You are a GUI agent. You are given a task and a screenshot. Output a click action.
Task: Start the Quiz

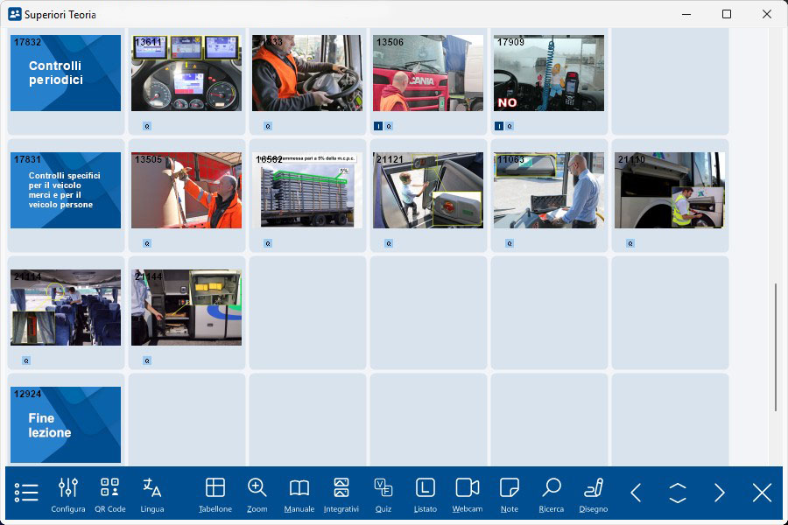tap(383, 493)
